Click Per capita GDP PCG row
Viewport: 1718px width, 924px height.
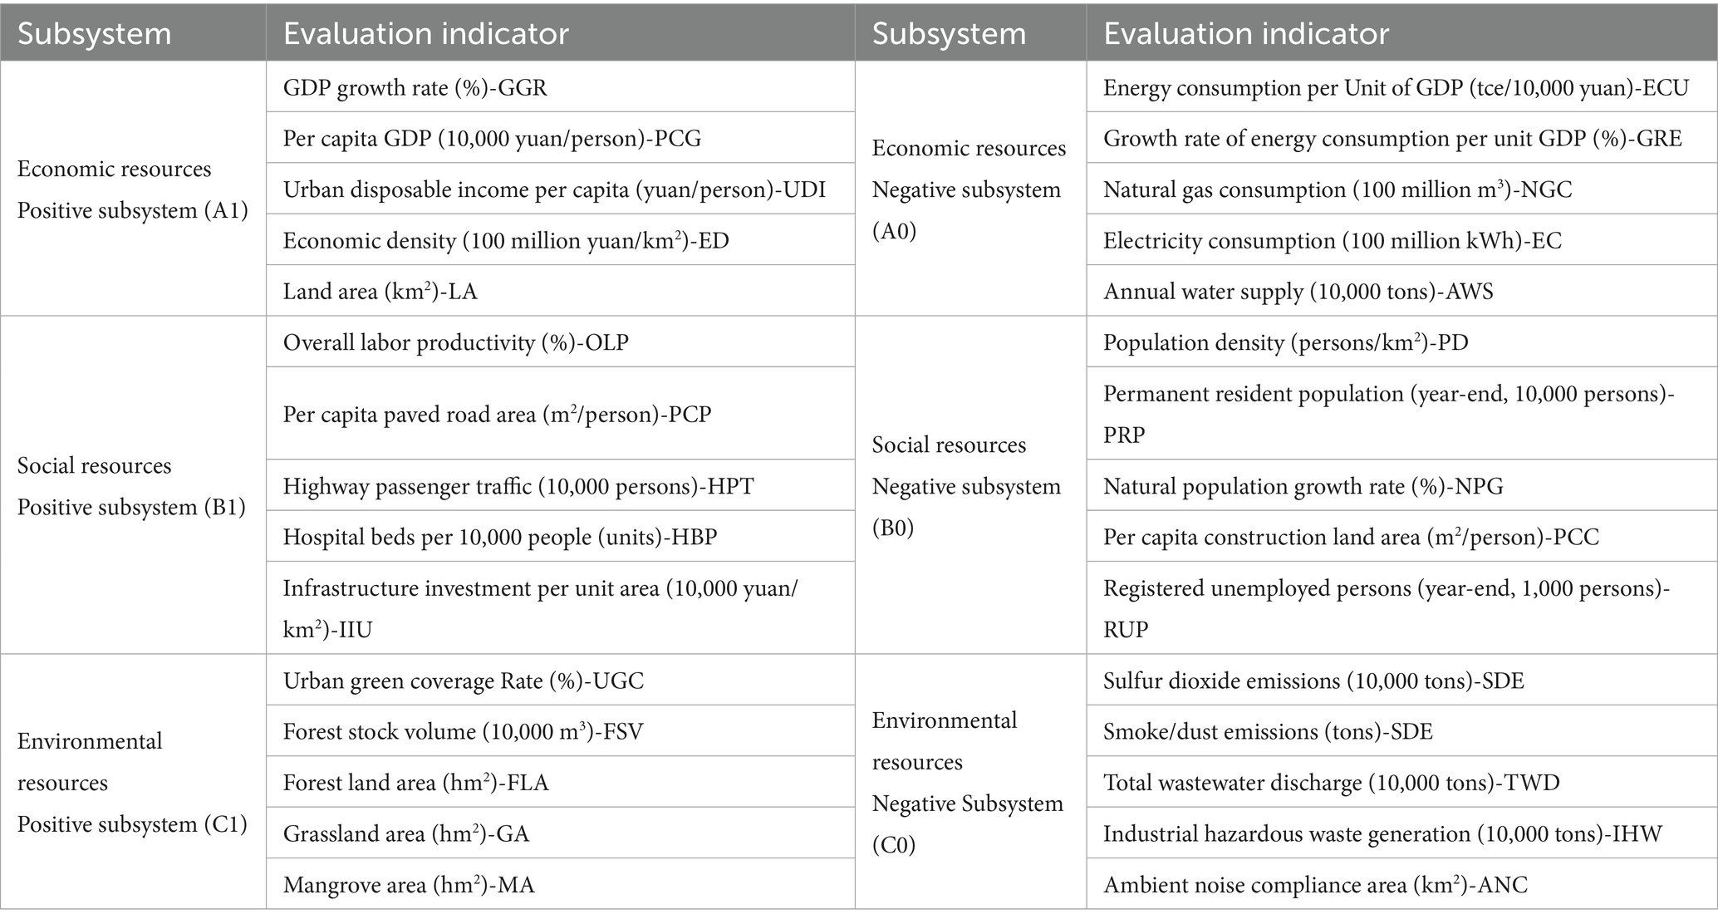point(561,138)
